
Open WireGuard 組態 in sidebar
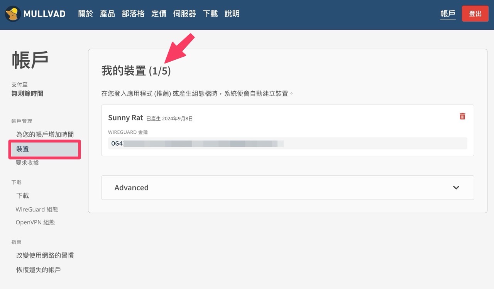click(x=37, y=210)
